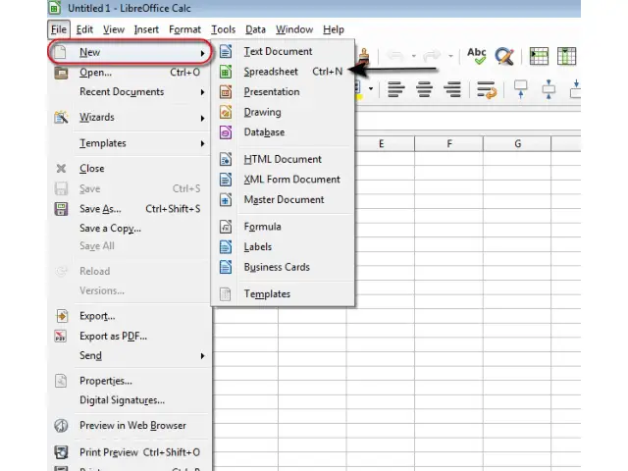Toggle Wrap Text toolbar icon
This screenshot has width=628, height=471.
487,89
